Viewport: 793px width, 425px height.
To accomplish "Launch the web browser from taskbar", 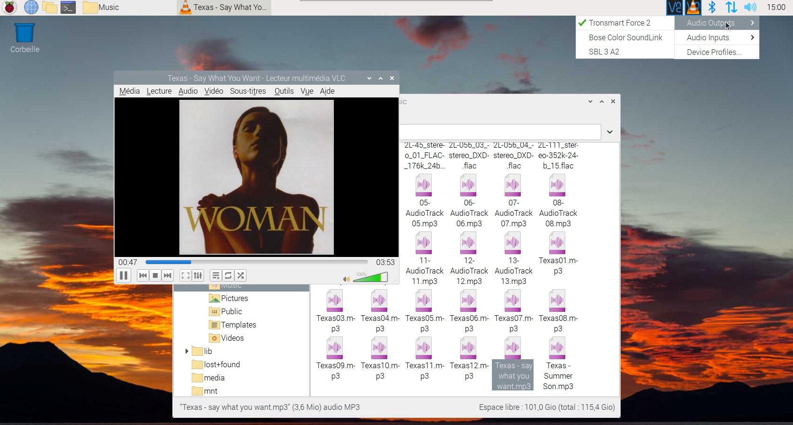I will [x=31, y=7].
